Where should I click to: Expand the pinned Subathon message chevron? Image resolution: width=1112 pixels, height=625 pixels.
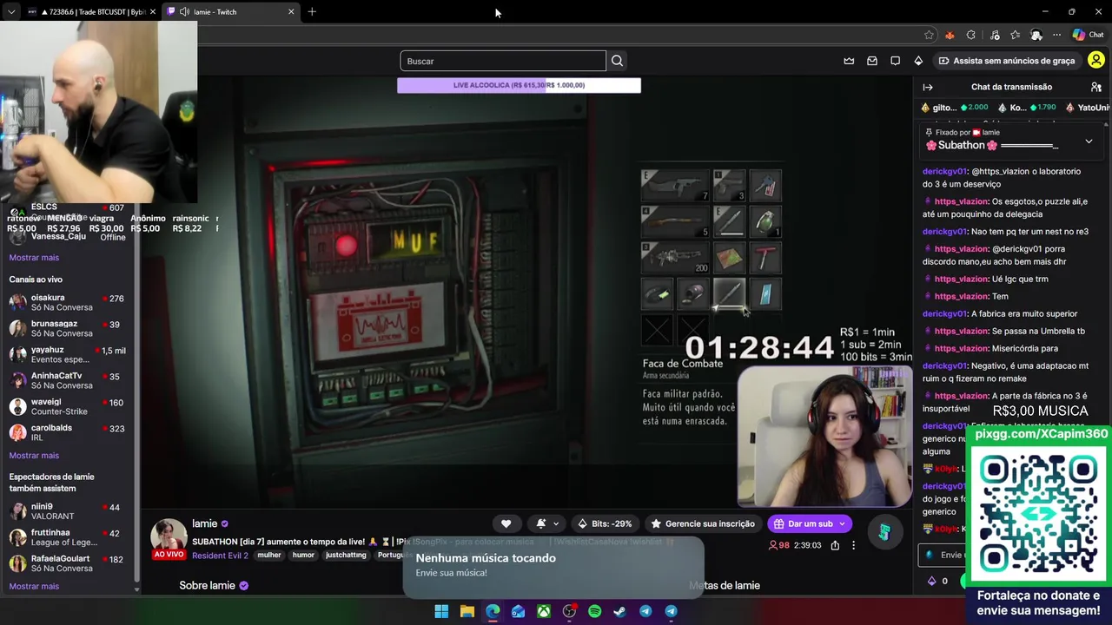click(x=1089, y=141)
